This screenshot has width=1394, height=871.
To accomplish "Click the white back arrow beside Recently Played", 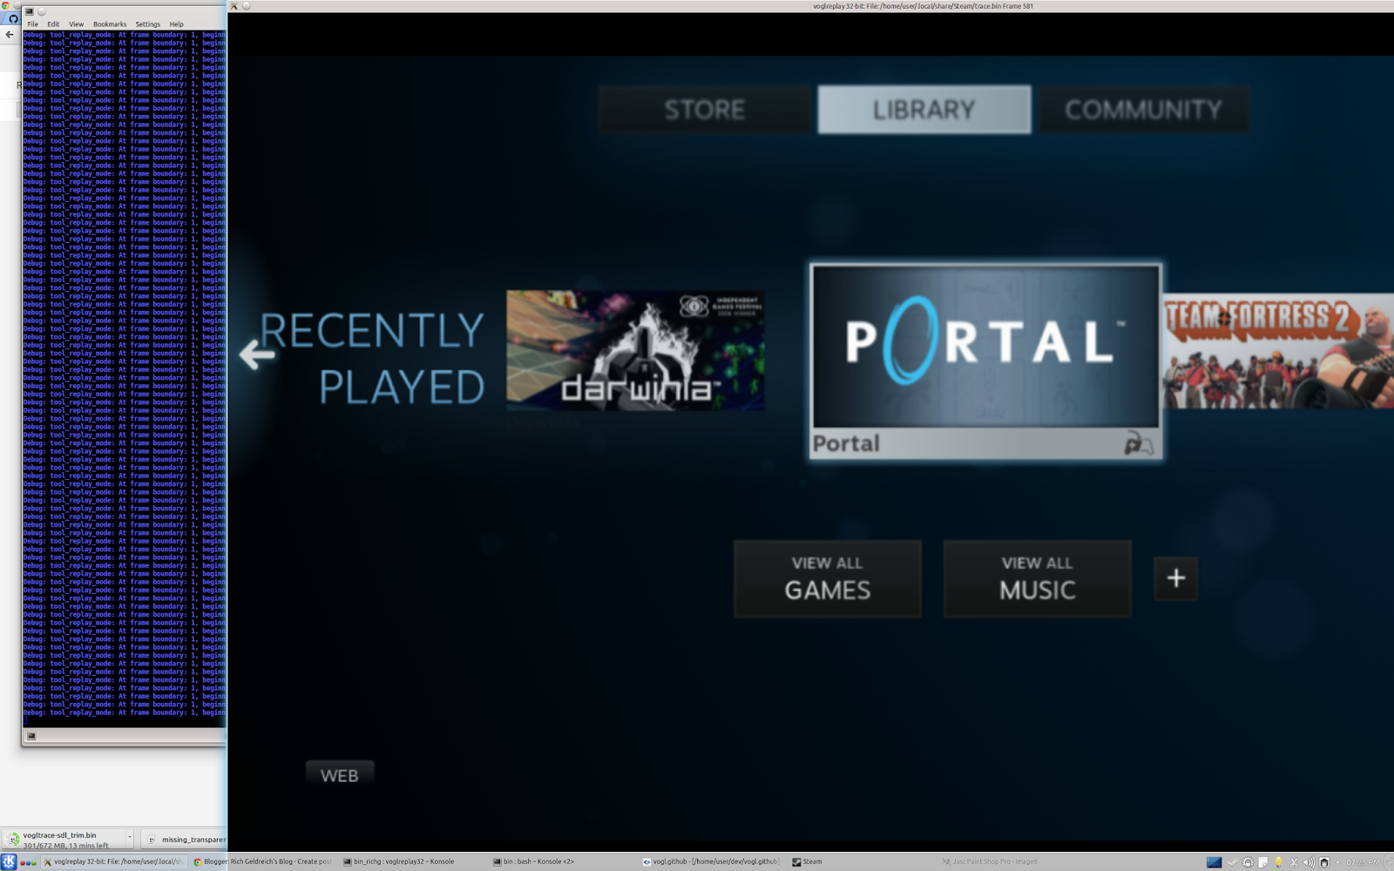I will [x=257, y=354].
